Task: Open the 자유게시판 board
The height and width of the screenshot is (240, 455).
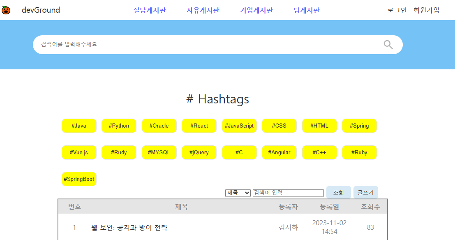Action: [x=203, y=10]
